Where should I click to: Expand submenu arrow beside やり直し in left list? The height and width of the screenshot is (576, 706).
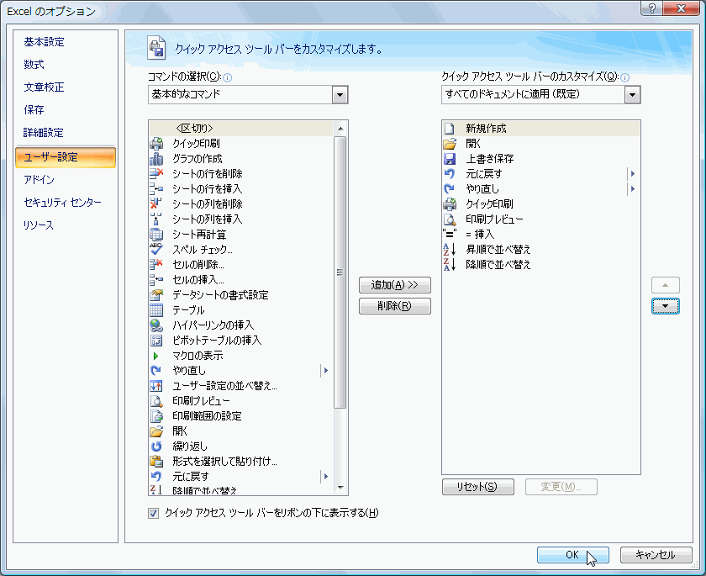coord(326,371)
